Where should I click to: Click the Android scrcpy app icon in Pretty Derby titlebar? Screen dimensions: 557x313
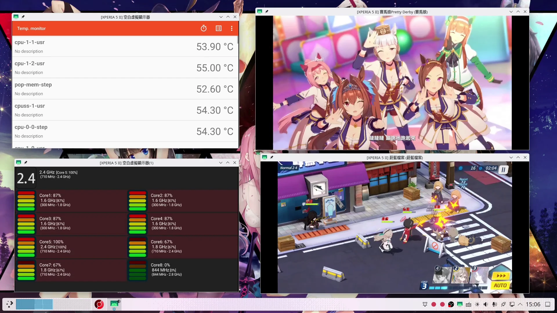(x=260, y=12)
